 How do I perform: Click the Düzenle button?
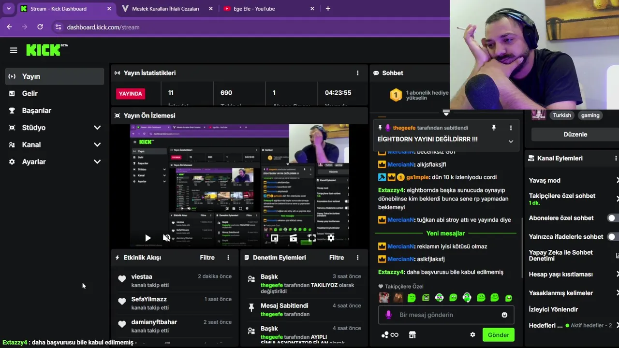(x=575, y=134)
